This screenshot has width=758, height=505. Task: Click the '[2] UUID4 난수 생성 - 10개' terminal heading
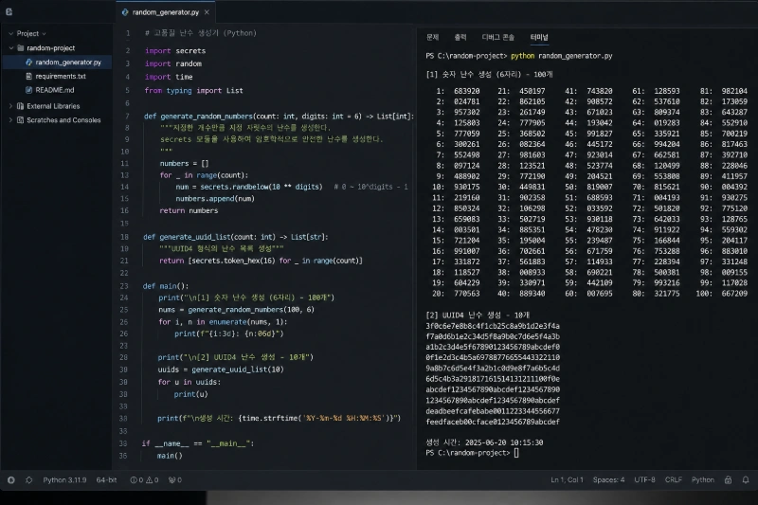[478, 316]
